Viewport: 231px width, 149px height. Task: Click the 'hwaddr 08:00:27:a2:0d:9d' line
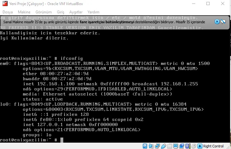point(57,79)
